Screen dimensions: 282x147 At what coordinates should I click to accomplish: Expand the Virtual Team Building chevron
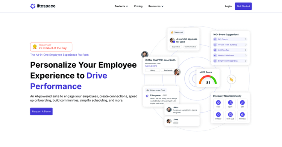(x=246, y=45)
